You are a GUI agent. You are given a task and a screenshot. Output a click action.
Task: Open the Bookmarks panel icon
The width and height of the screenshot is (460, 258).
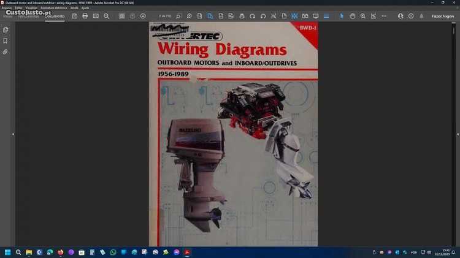click(x=6, y=40)
